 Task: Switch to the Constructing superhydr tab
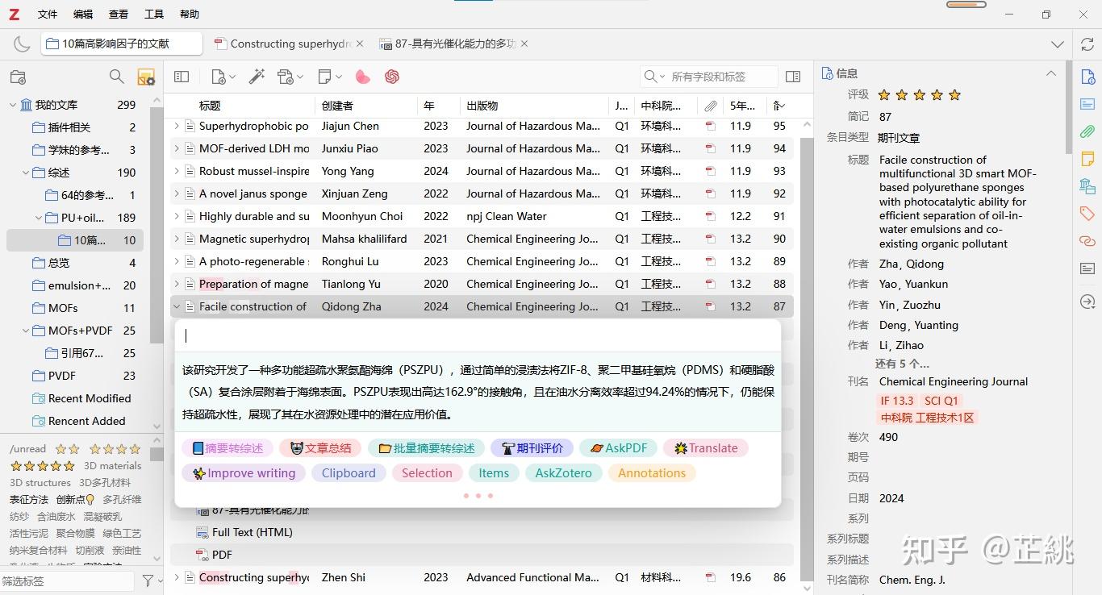pyautogui.click(x=289, y=44)
